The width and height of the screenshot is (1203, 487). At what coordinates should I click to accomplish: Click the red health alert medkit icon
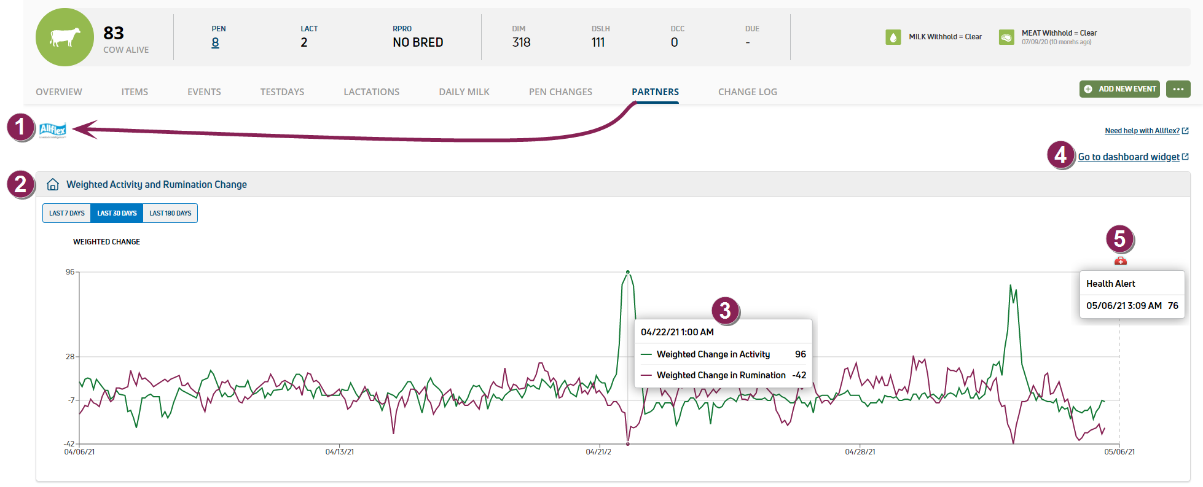point(1120,261)
